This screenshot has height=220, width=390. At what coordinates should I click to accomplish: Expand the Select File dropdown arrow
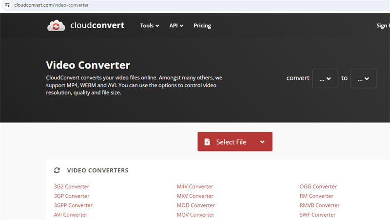pos(262,142)
